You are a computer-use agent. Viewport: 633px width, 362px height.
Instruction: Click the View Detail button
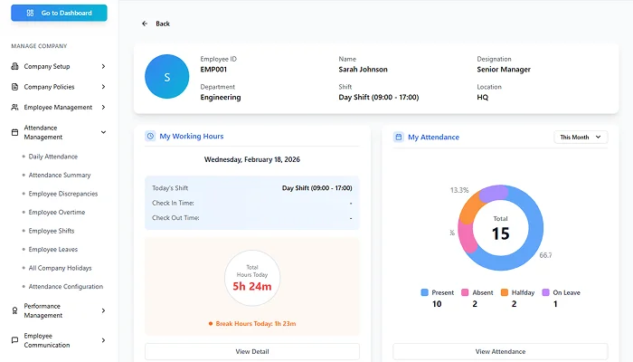[x=252, y=351]
